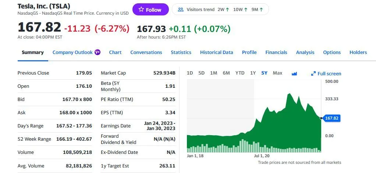Open the Statistics tab

coord(181,53)
